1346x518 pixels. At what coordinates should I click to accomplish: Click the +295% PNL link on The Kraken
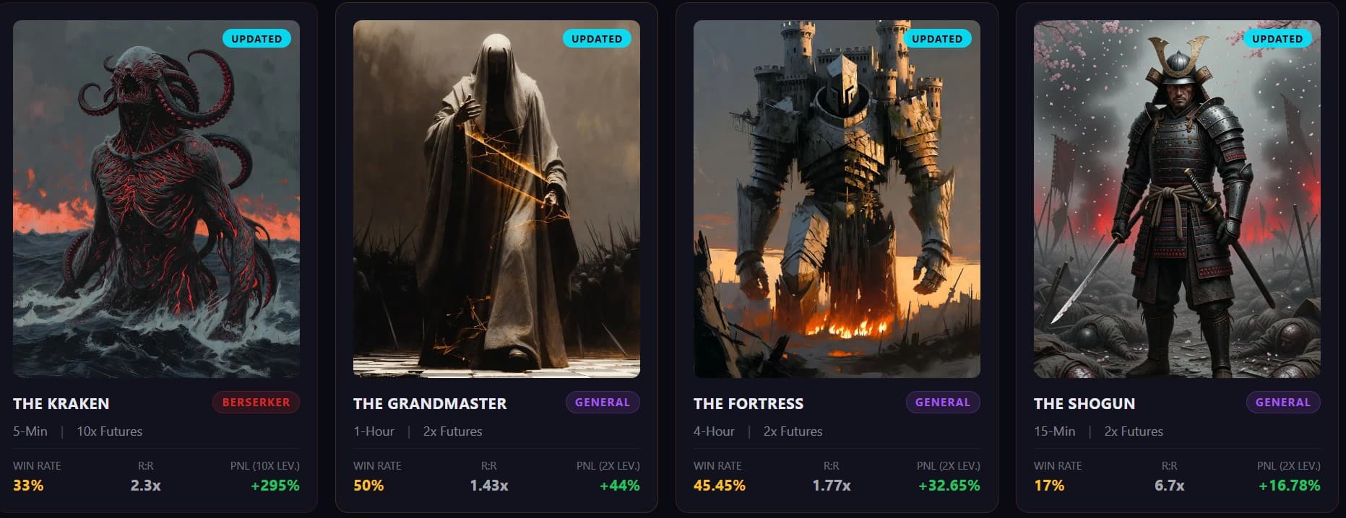point(275,486)
